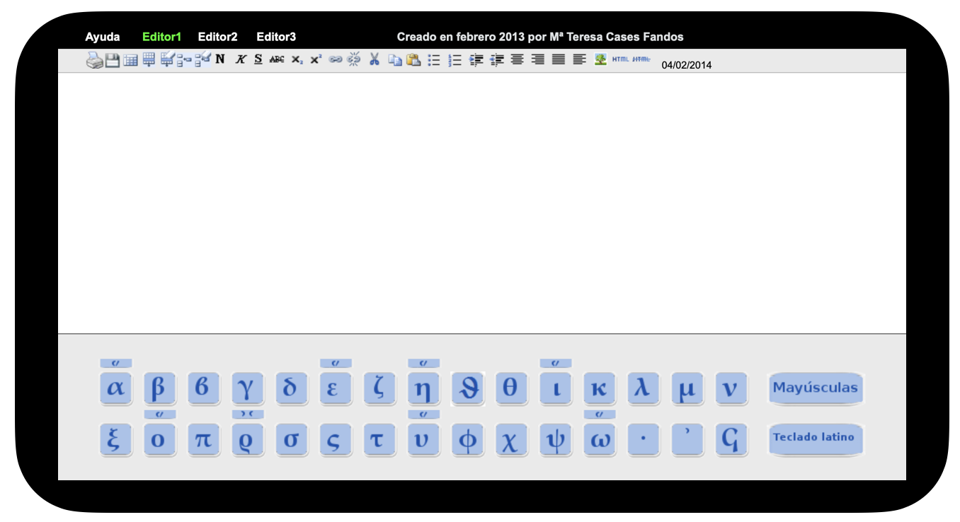Click the struck-through HTML icon
The image size is (960, 522).
(641, 59)
